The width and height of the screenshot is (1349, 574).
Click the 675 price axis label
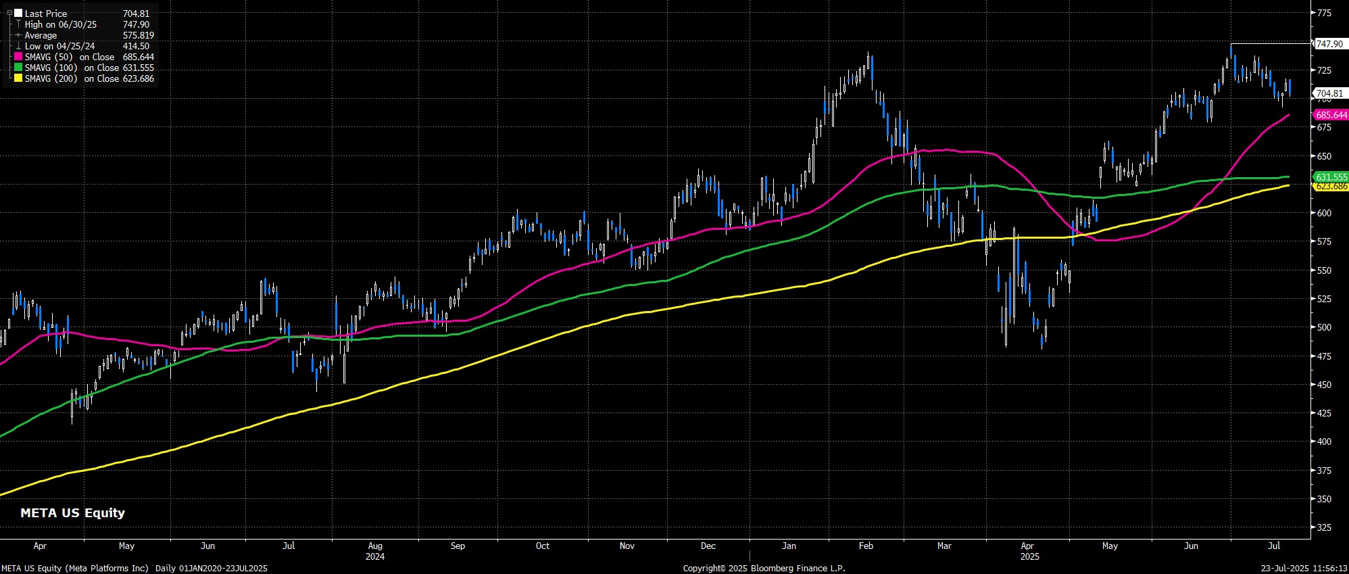coord(1323,127)
